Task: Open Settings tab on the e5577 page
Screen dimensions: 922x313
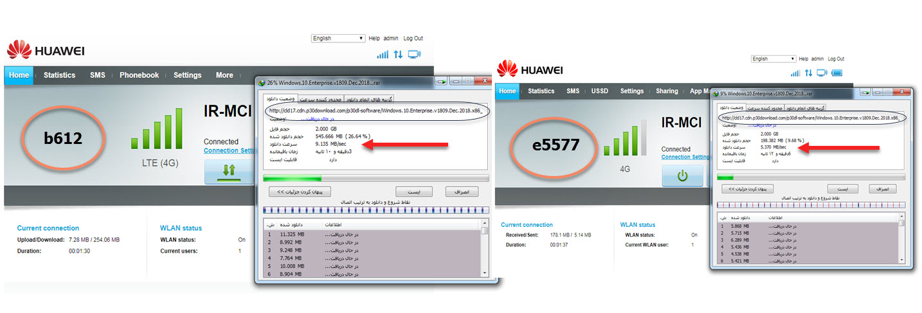Action: coord(631,91)
